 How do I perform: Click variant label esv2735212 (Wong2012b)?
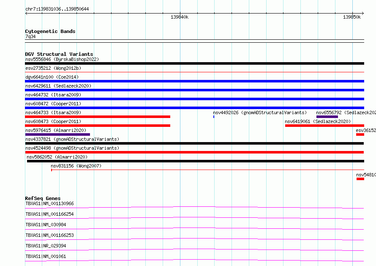53,68
